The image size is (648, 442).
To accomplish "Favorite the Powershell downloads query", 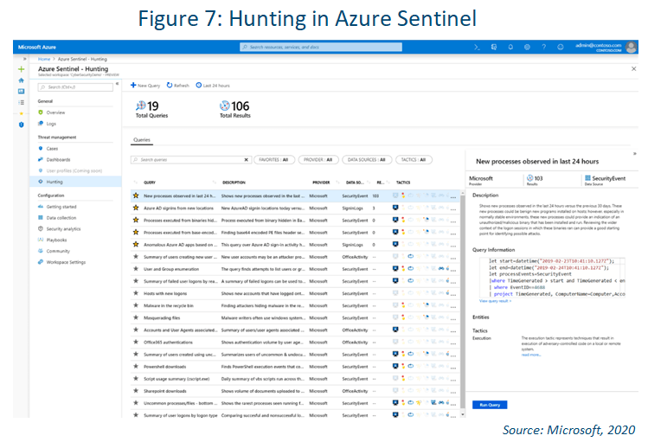I will point(136,367).
